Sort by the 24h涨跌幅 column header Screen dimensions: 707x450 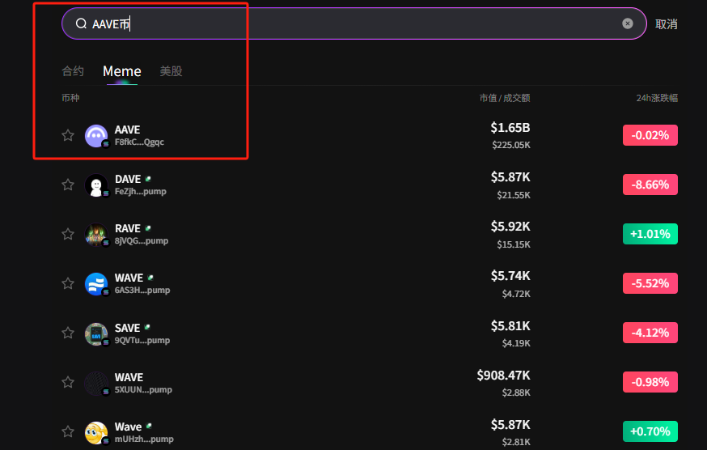[656, 98]
